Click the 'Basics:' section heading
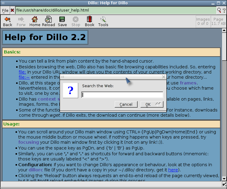This screenshot has width=227, height=189. coord(12,52)
